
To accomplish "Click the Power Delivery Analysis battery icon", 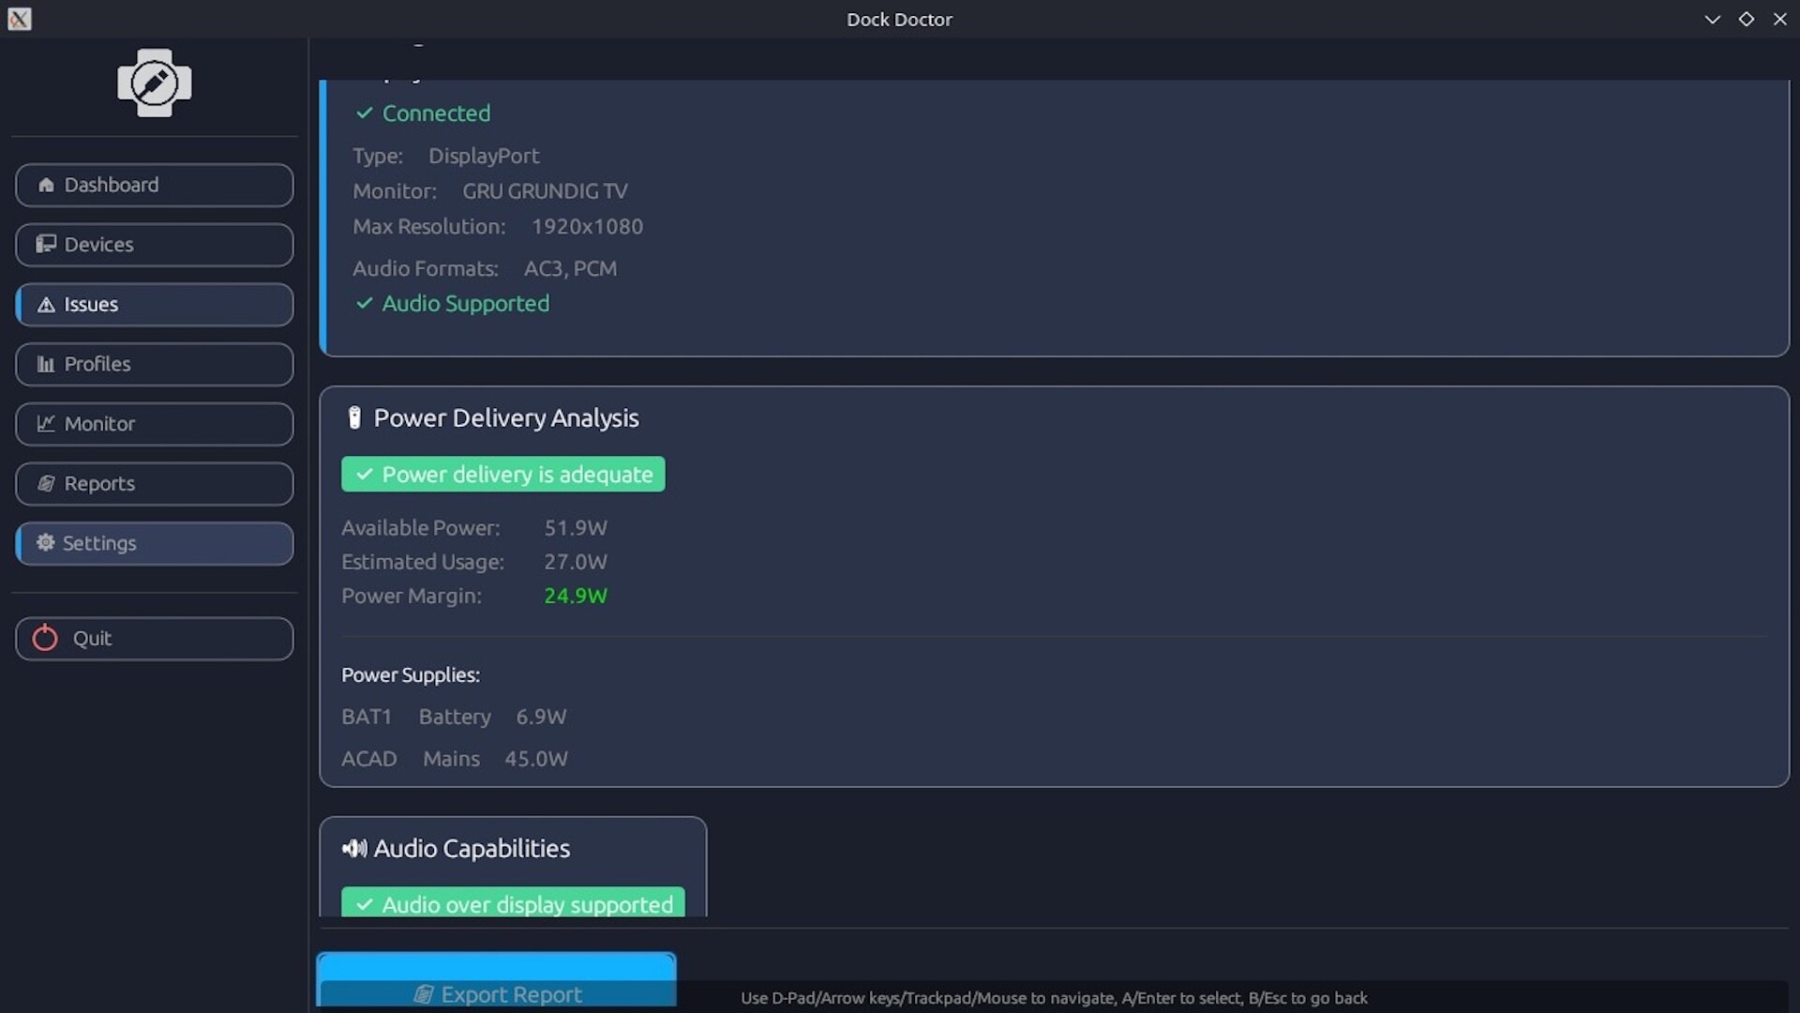I will (x=353, y=417).
